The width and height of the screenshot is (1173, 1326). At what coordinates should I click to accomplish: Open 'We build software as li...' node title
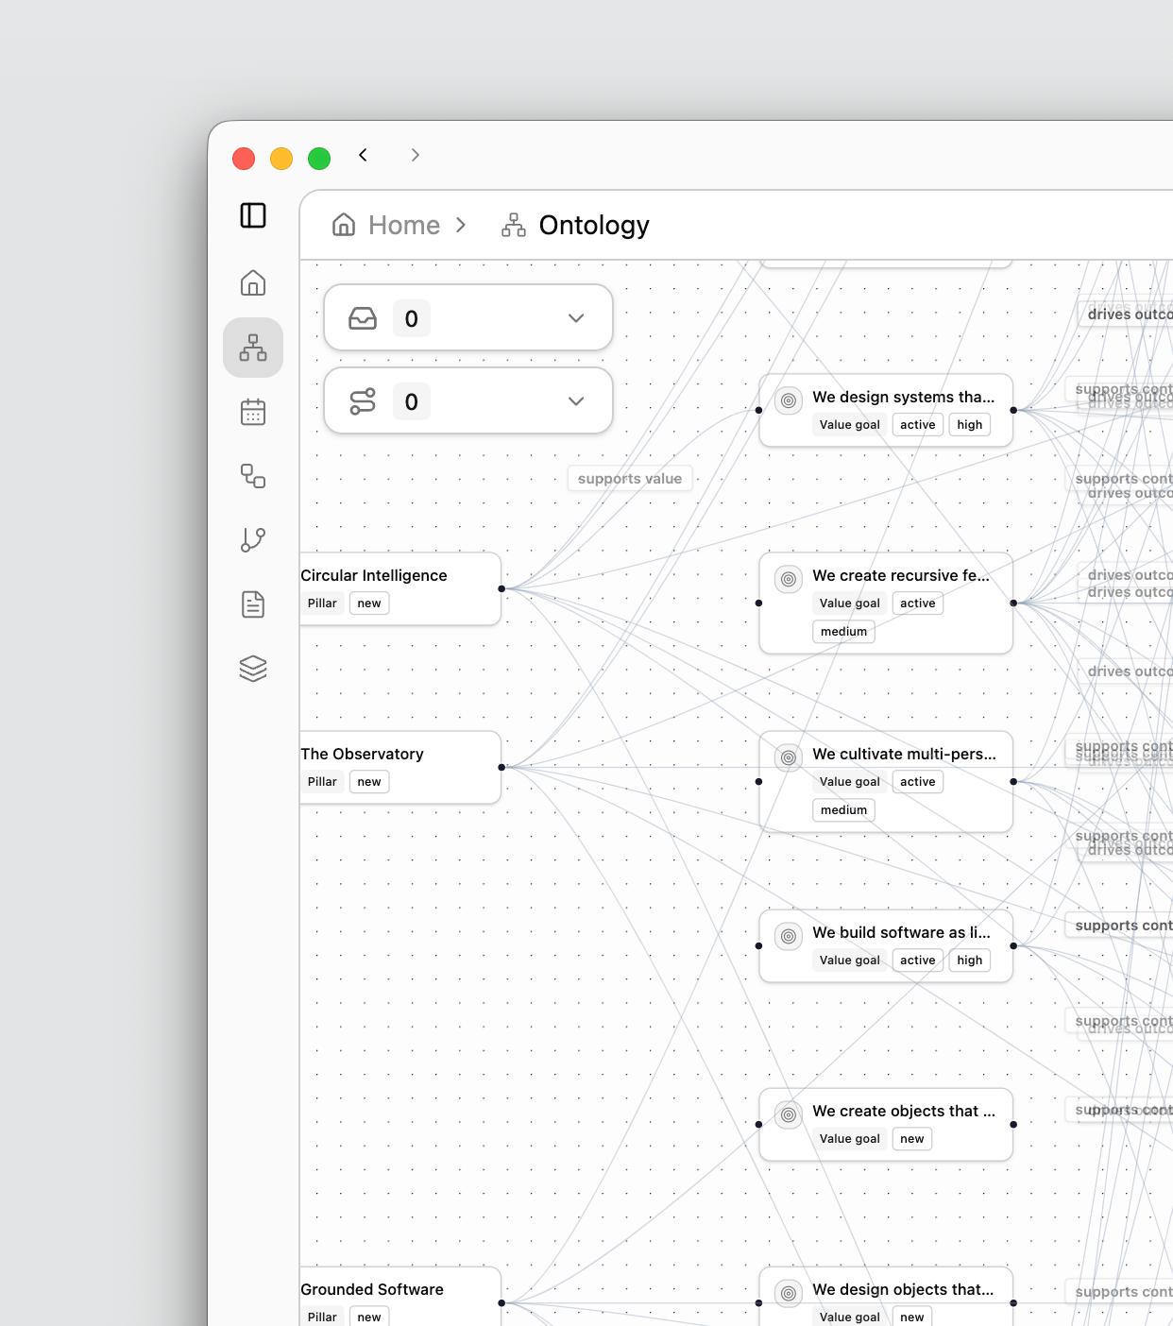point(902,932)
